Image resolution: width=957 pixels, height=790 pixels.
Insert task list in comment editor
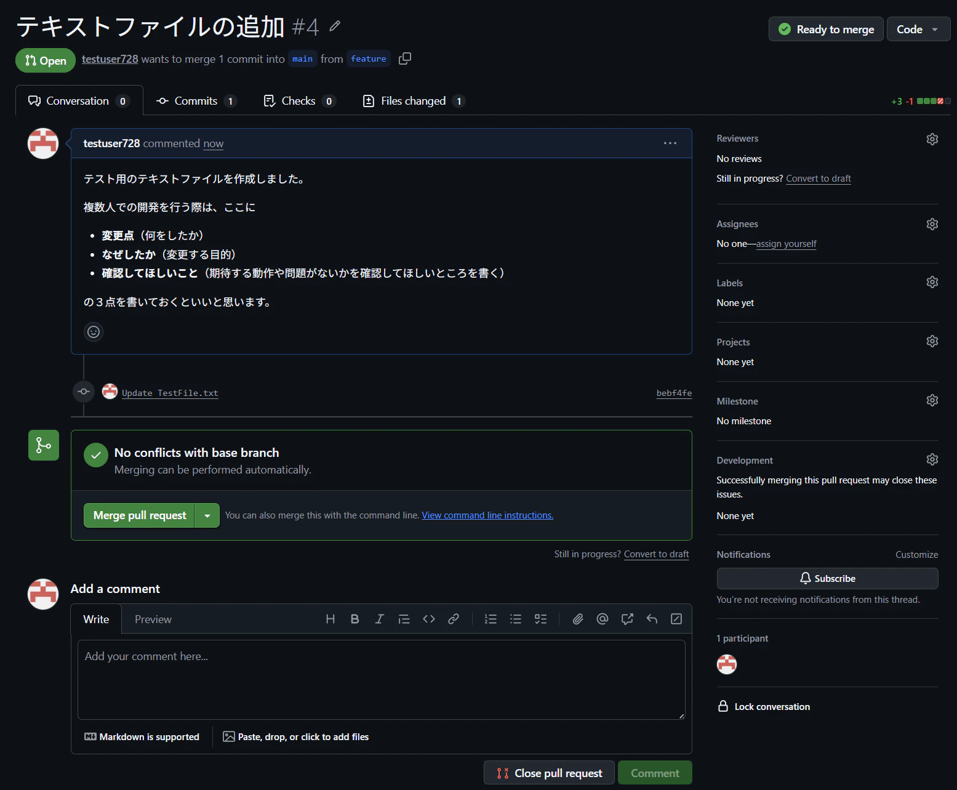point(540,619)
